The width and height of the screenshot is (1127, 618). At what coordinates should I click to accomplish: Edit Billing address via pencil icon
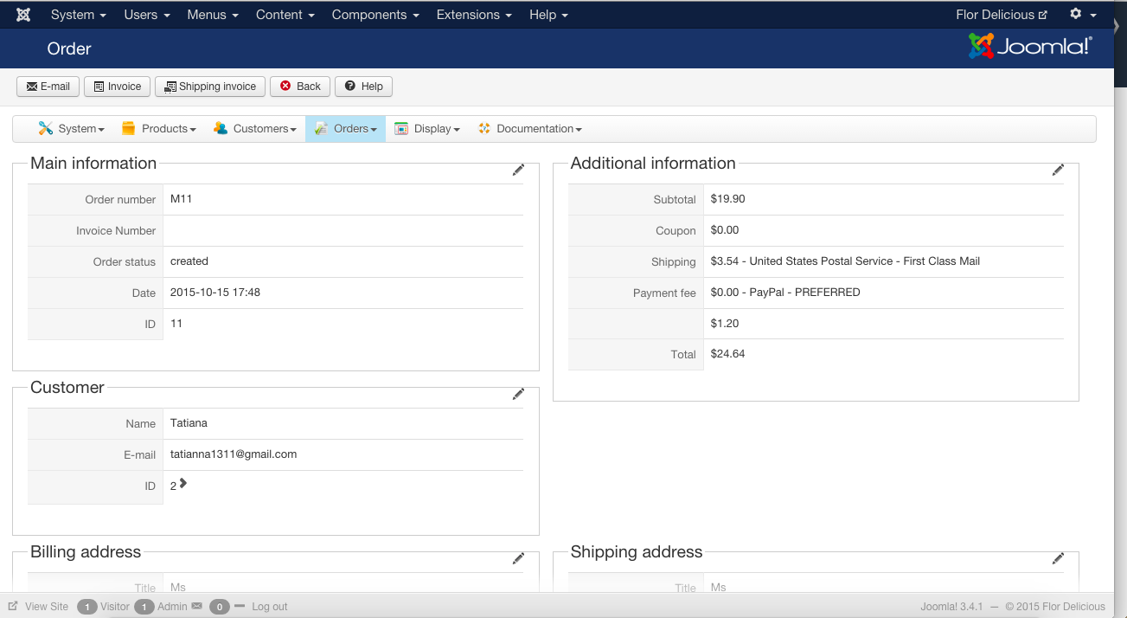point(518,559)
